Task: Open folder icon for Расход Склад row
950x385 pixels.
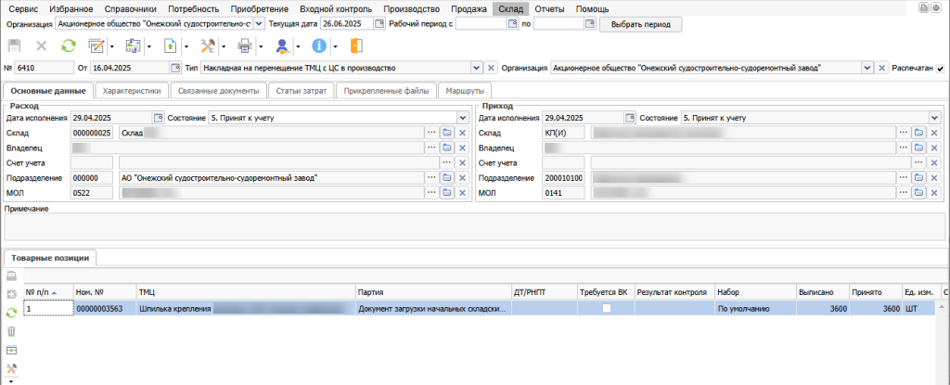Action: click(x=447, y=133)
